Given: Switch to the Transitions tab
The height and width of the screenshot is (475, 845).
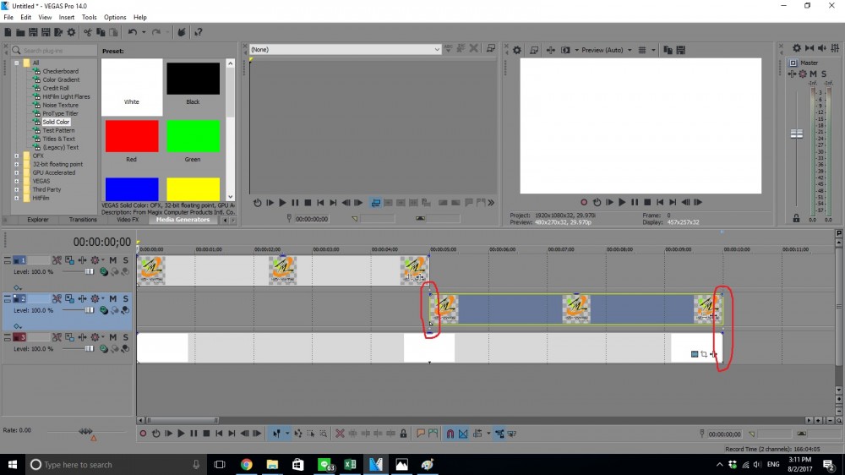Looking at the screenshot, I should pos(83,220).
